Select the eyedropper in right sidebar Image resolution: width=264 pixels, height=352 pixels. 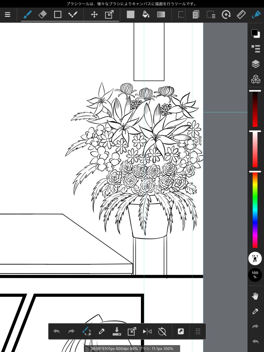[x=255, y=311]
